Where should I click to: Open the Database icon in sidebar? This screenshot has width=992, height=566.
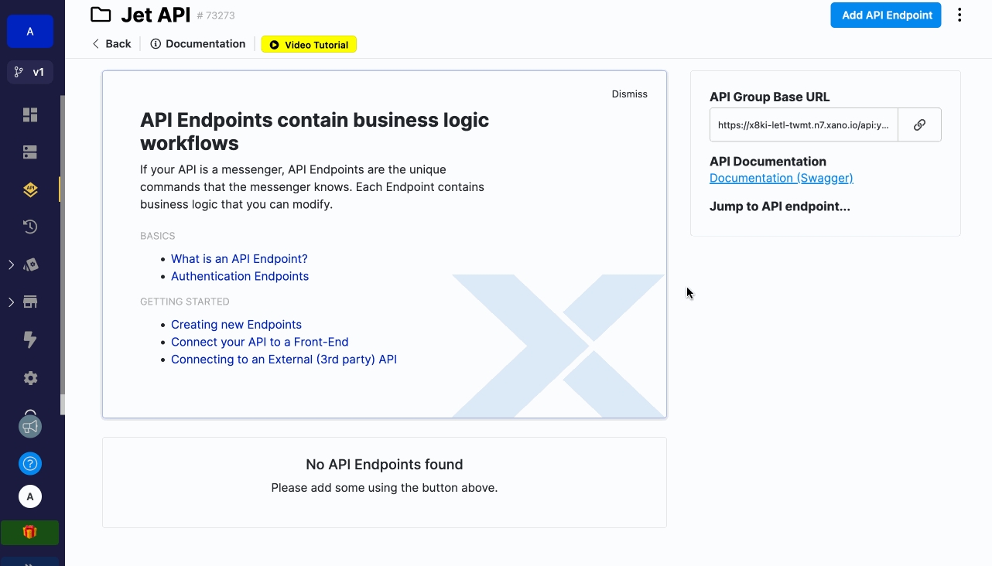click(30, 152)
